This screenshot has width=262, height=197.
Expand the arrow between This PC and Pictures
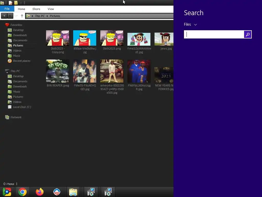tap(47, 16)
